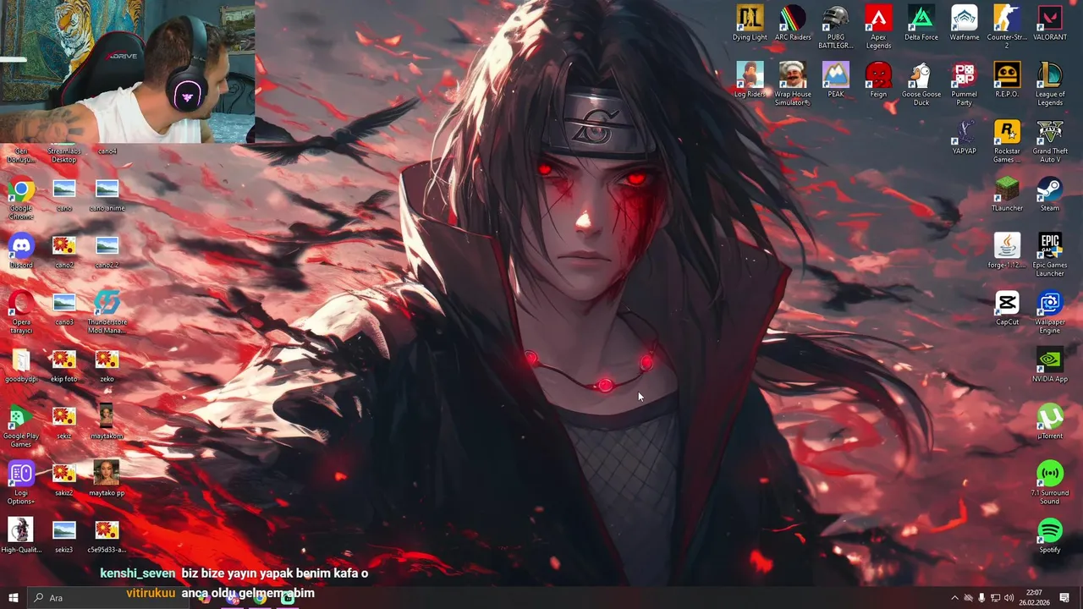
Task: Select the cano image file
Action: (64, 194)
